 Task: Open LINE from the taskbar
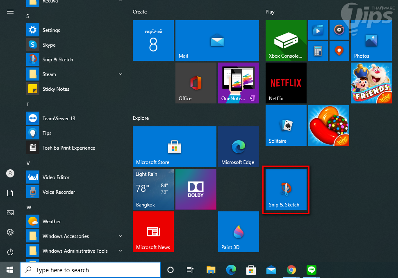coord(312,270)
